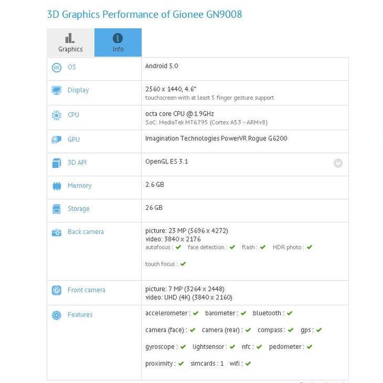
Task: Click the simcards : 1 text
Action: pos(207,364)
